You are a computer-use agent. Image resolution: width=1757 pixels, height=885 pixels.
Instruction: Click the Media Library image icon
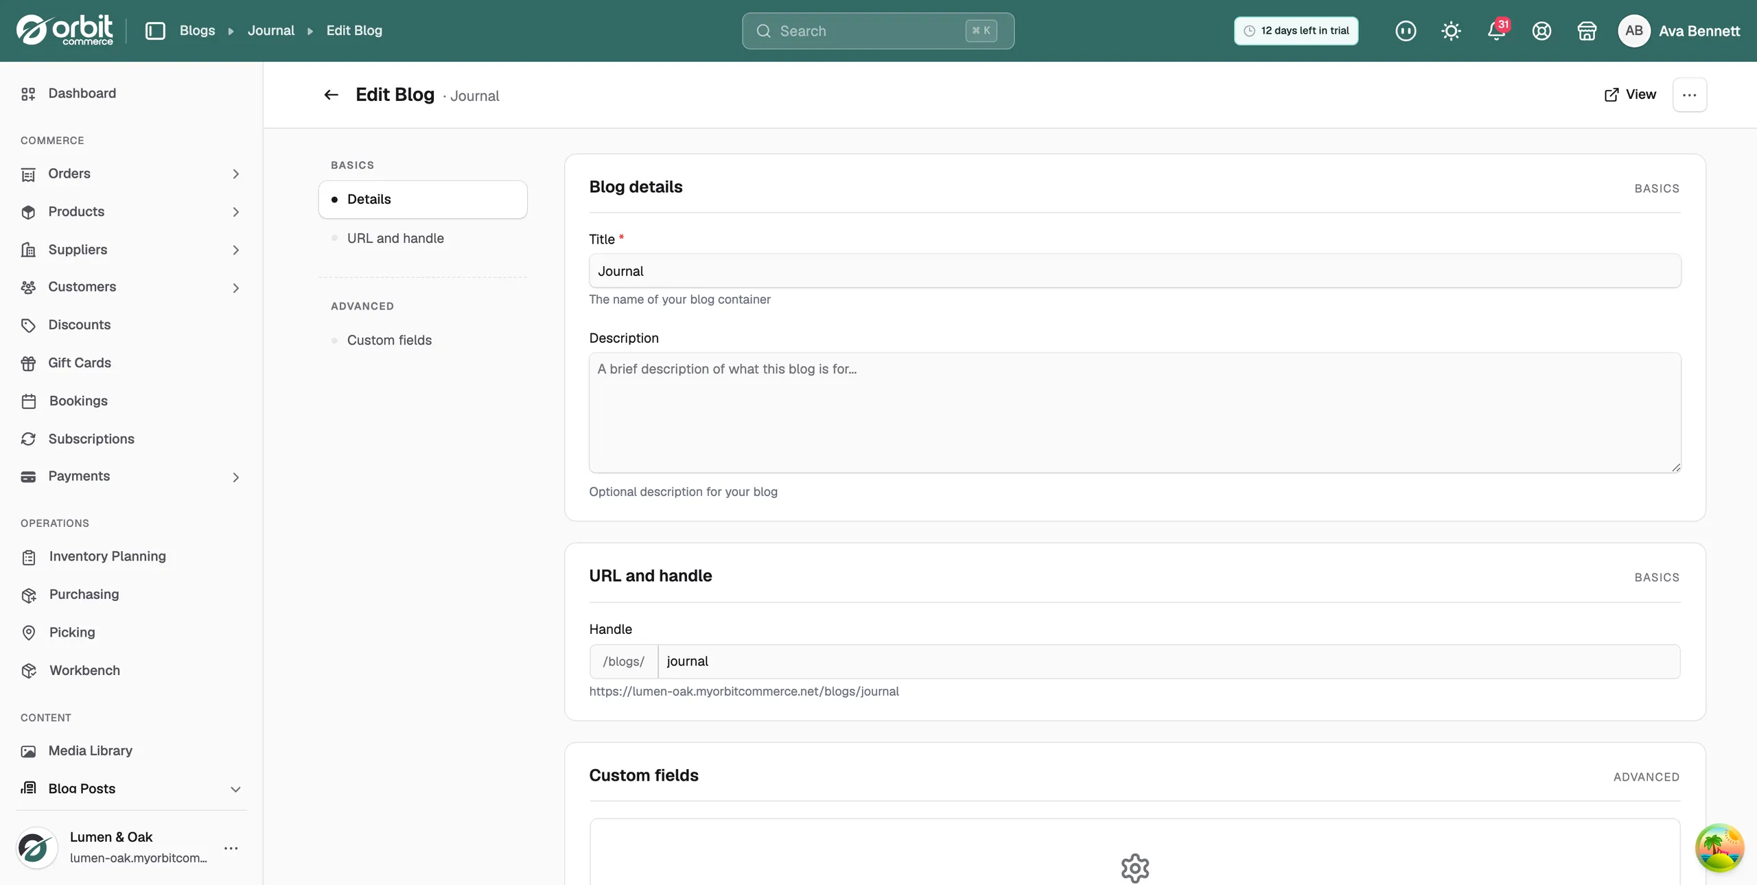click(x=28, y=751)
